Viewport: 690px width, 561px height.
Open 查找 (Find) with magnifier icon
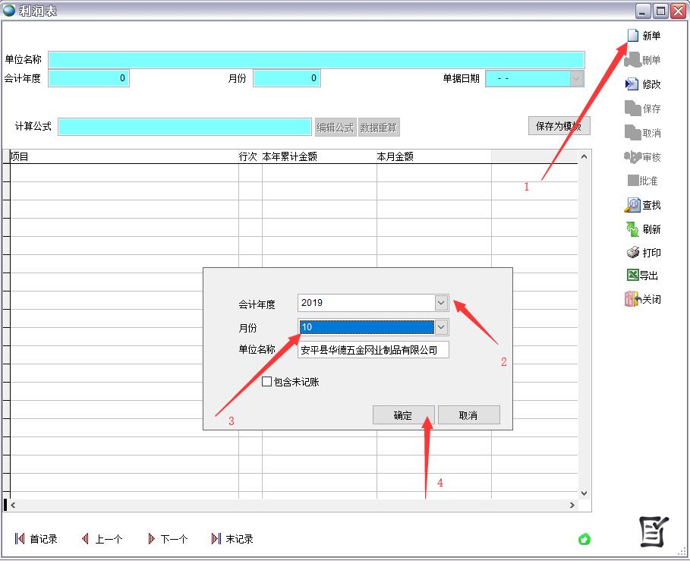pyautogui.click(x=632, y=205)
